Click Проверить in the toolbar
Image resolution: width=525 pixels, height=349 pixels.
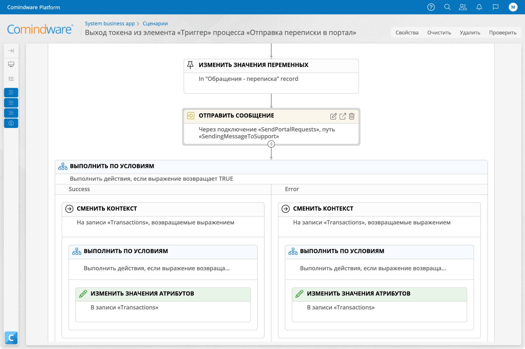pyautogui.click(x=502, y=33)
